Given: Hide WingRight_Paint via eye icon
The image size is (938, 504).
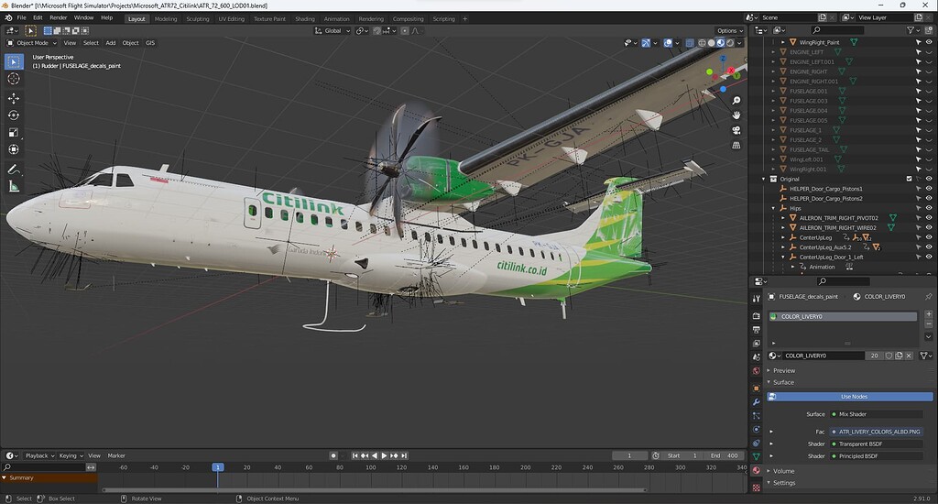Looking at the screenshot, I should pos(929,42).
